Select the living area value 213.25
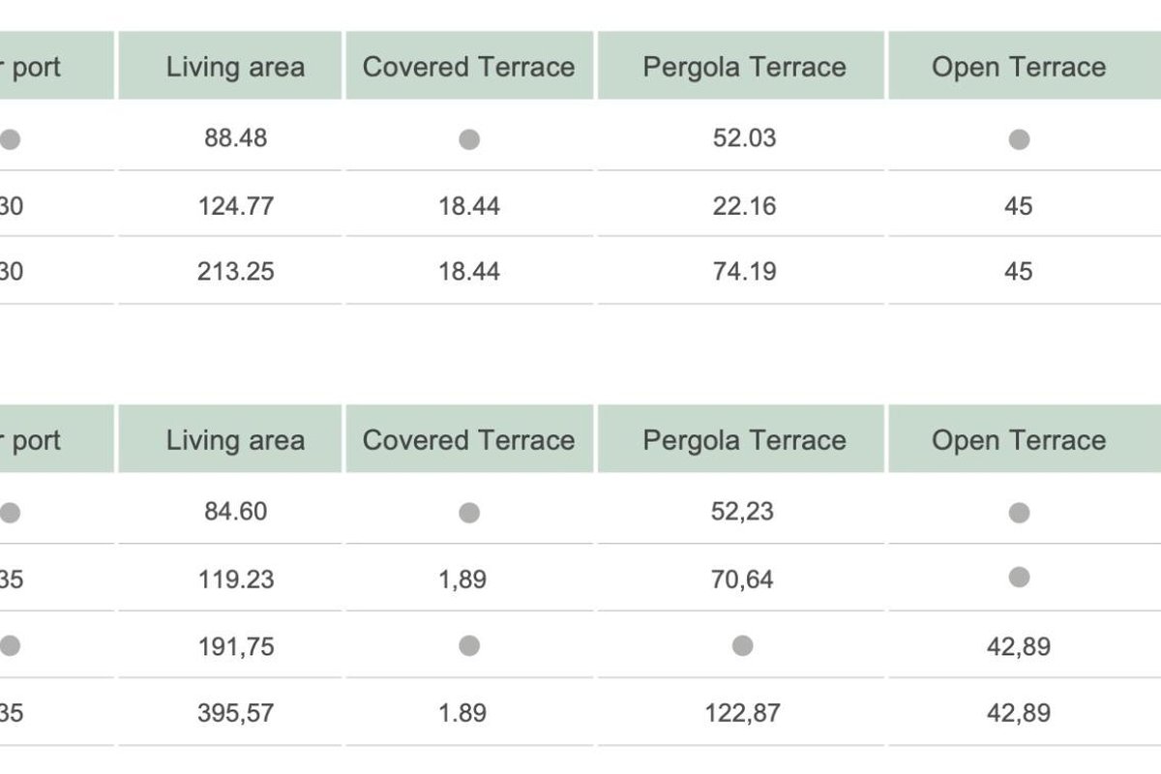The height and width of the screenshot is (774, 1161). tap(235, 272)
